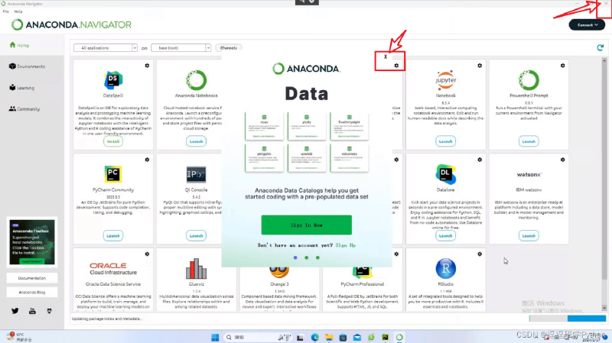Click the volcanoes dataset tile in popup
This screenshot has height=343, width=612.
pyautogui.click(x=350, y=158)
